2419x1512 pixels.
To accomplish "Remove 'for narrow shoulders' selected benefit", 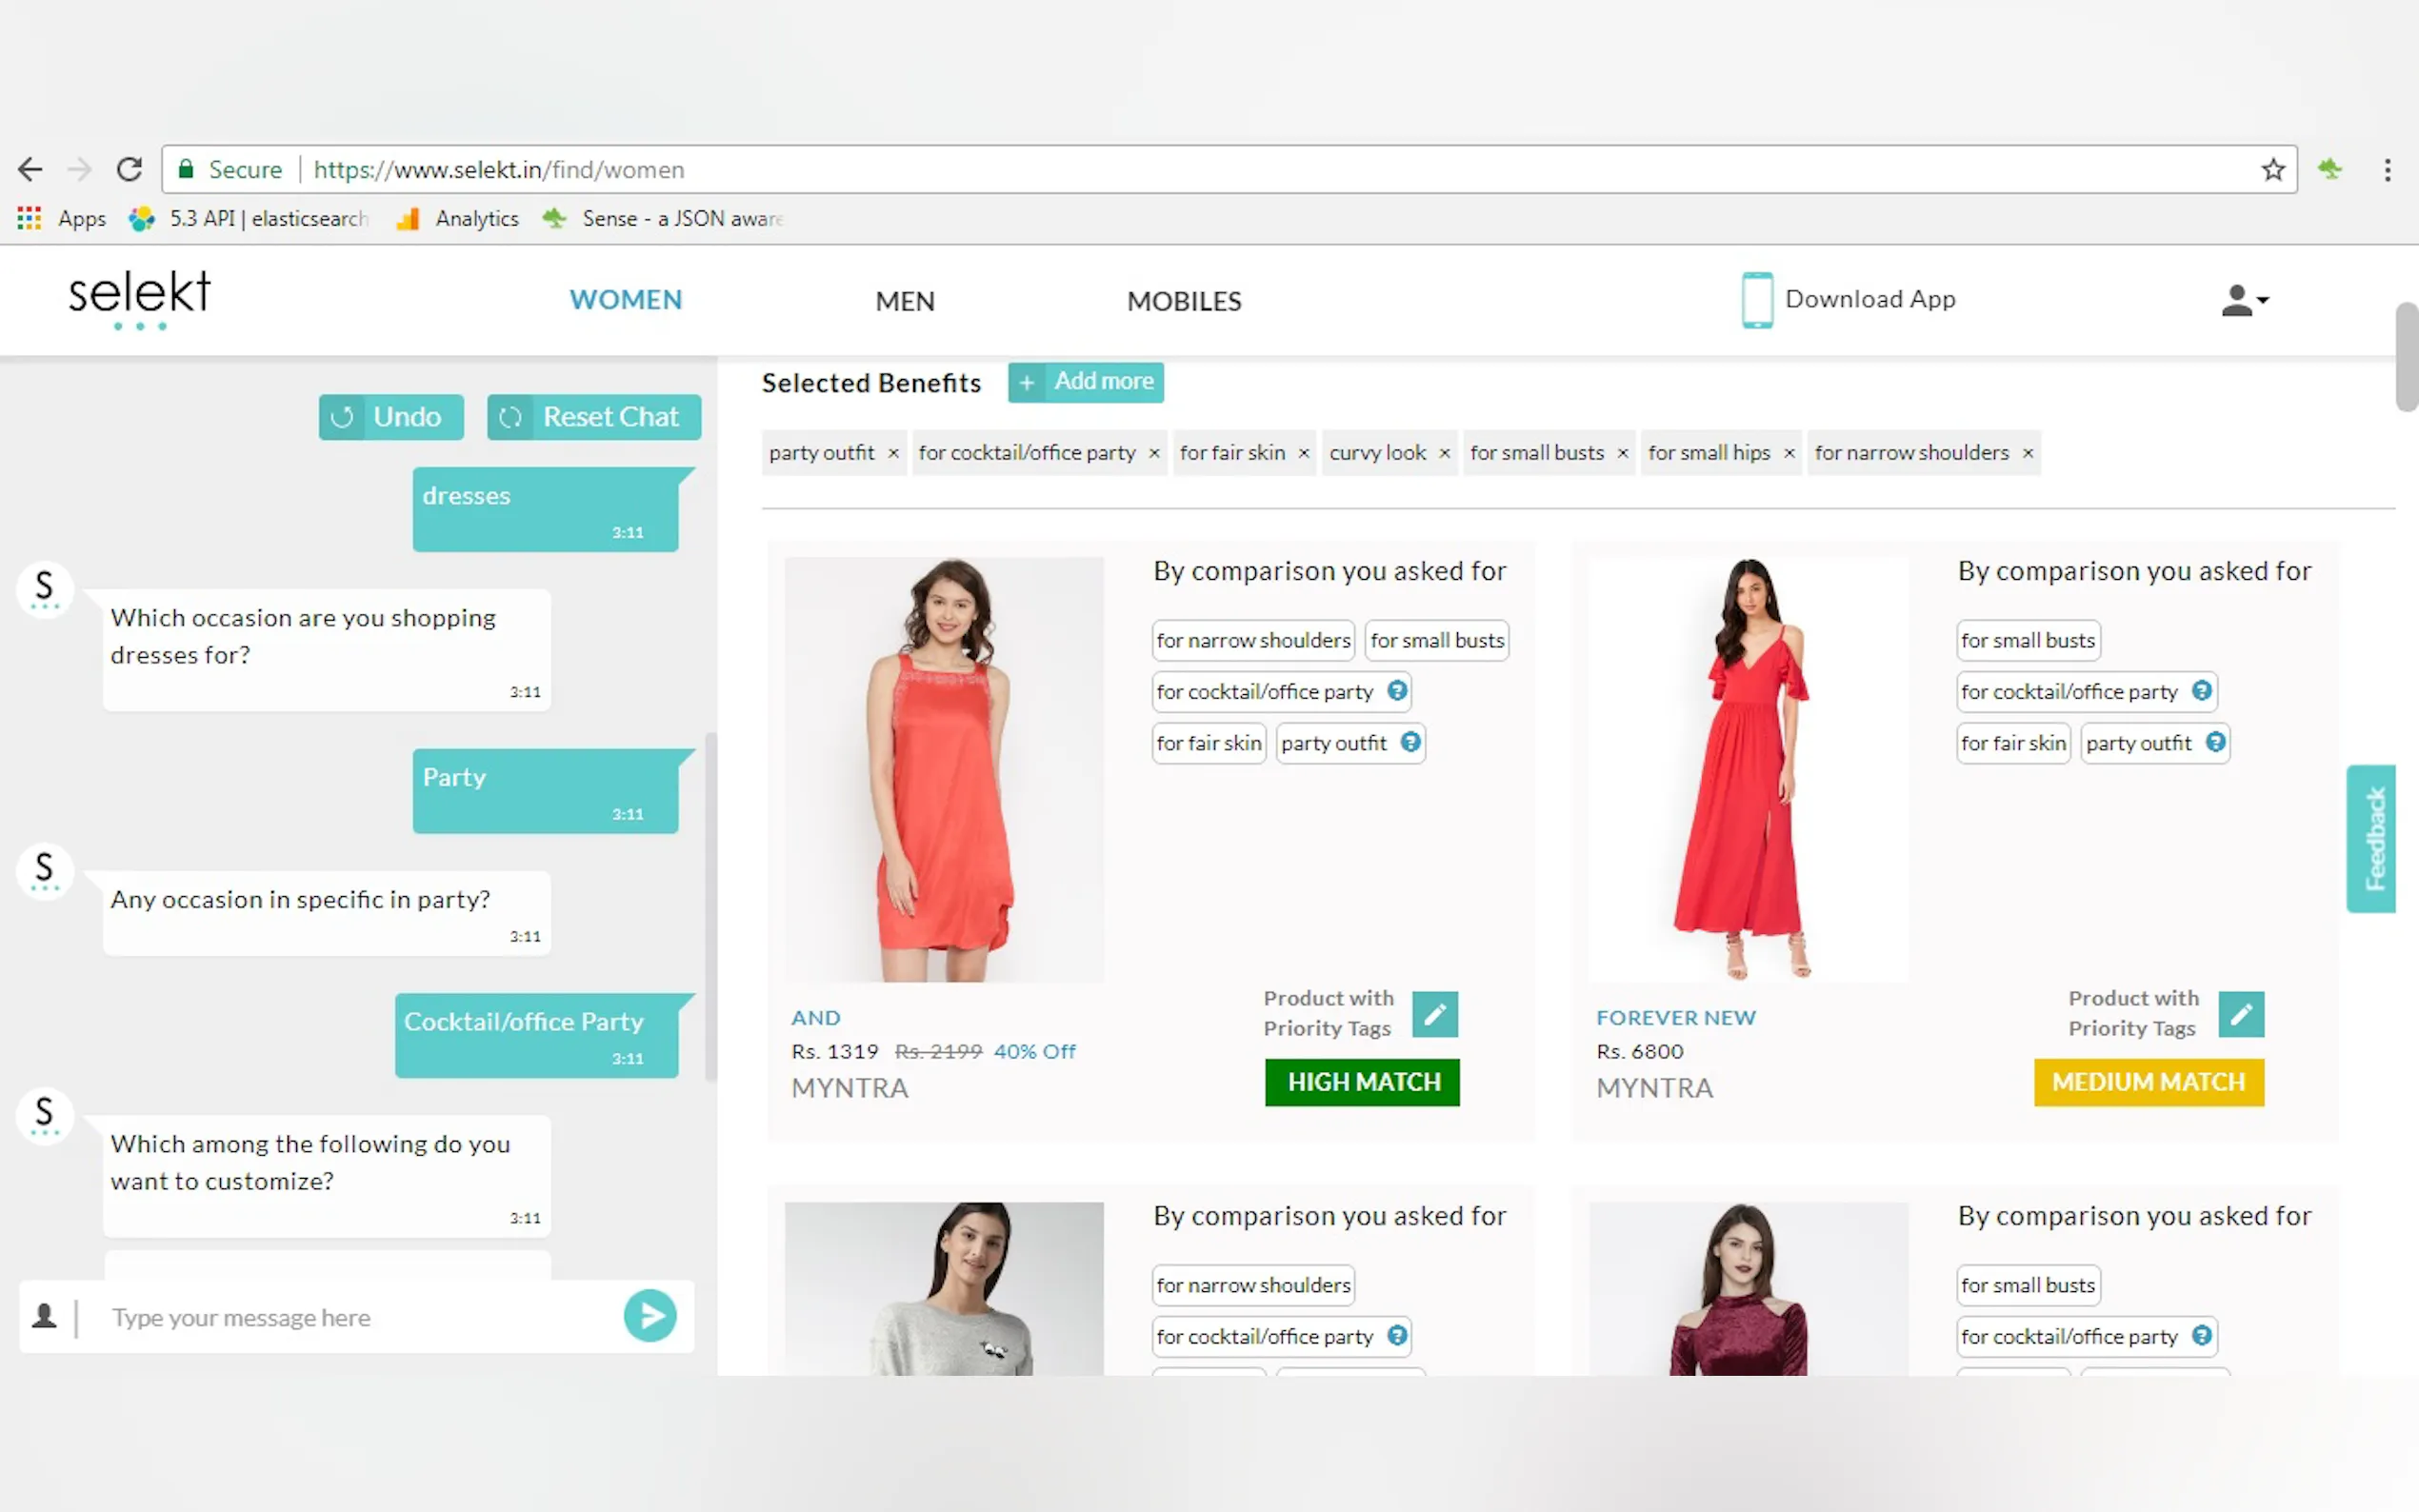I will 2027,453.
